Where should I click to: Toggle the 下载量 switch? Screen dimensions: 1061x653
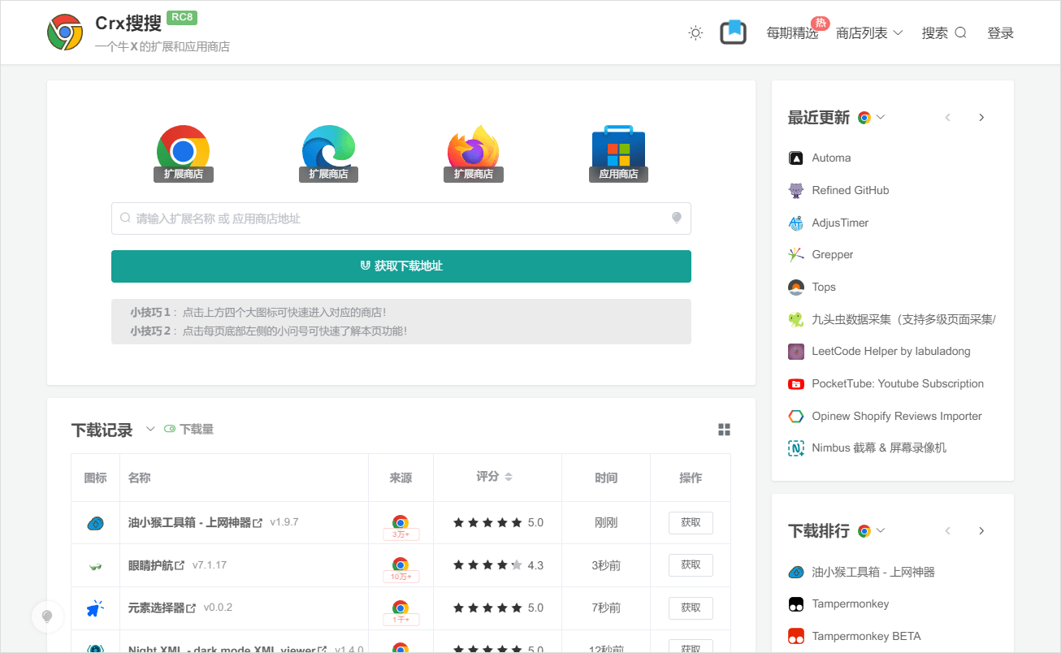coord(170,429)
